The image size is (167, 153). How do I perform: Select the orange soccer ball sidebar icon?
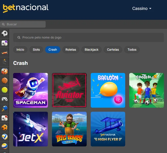click(x=5, y=127)
